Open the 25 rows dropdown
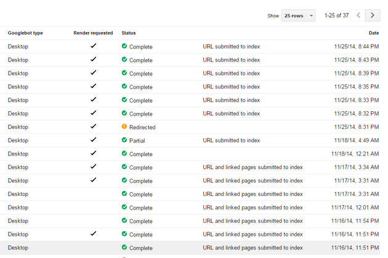This screenshot has width=388, height=258. 298,15
